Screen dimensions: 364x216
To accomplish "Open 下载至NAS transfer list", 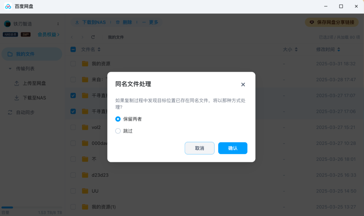I will [34, 98].
